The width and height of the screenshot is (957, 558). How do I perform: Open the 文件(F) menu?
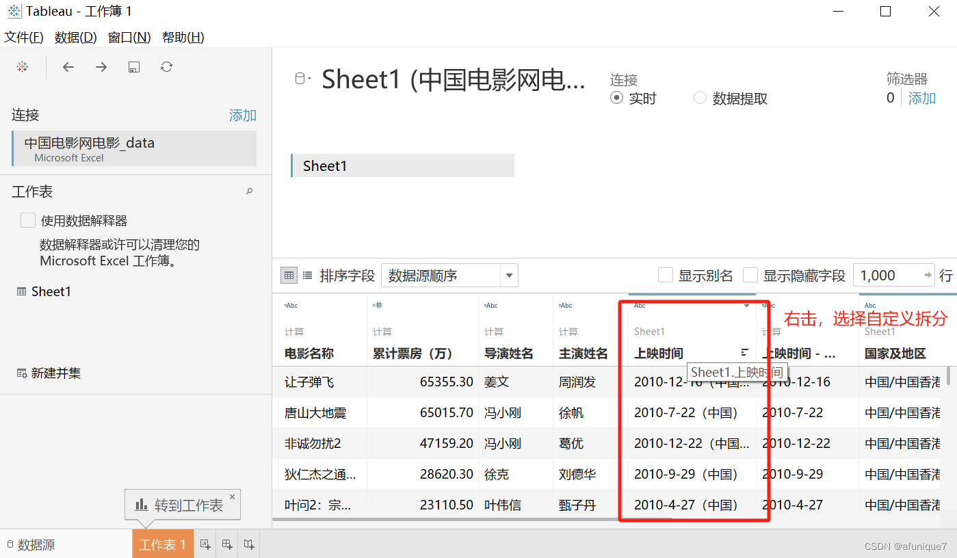pos(24,37)
